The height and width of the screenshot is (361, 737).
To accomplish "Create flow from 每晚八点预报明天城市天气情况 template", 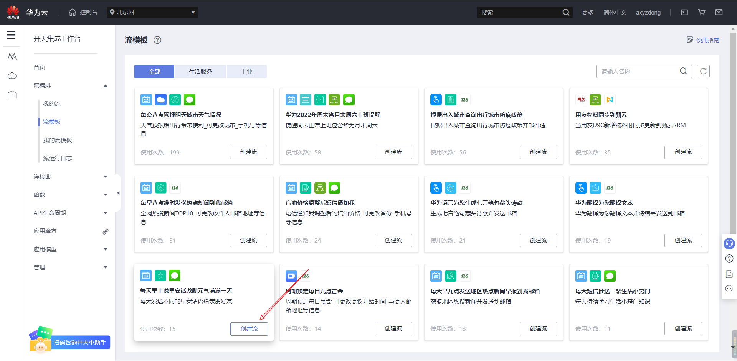I will coord(248,152).
